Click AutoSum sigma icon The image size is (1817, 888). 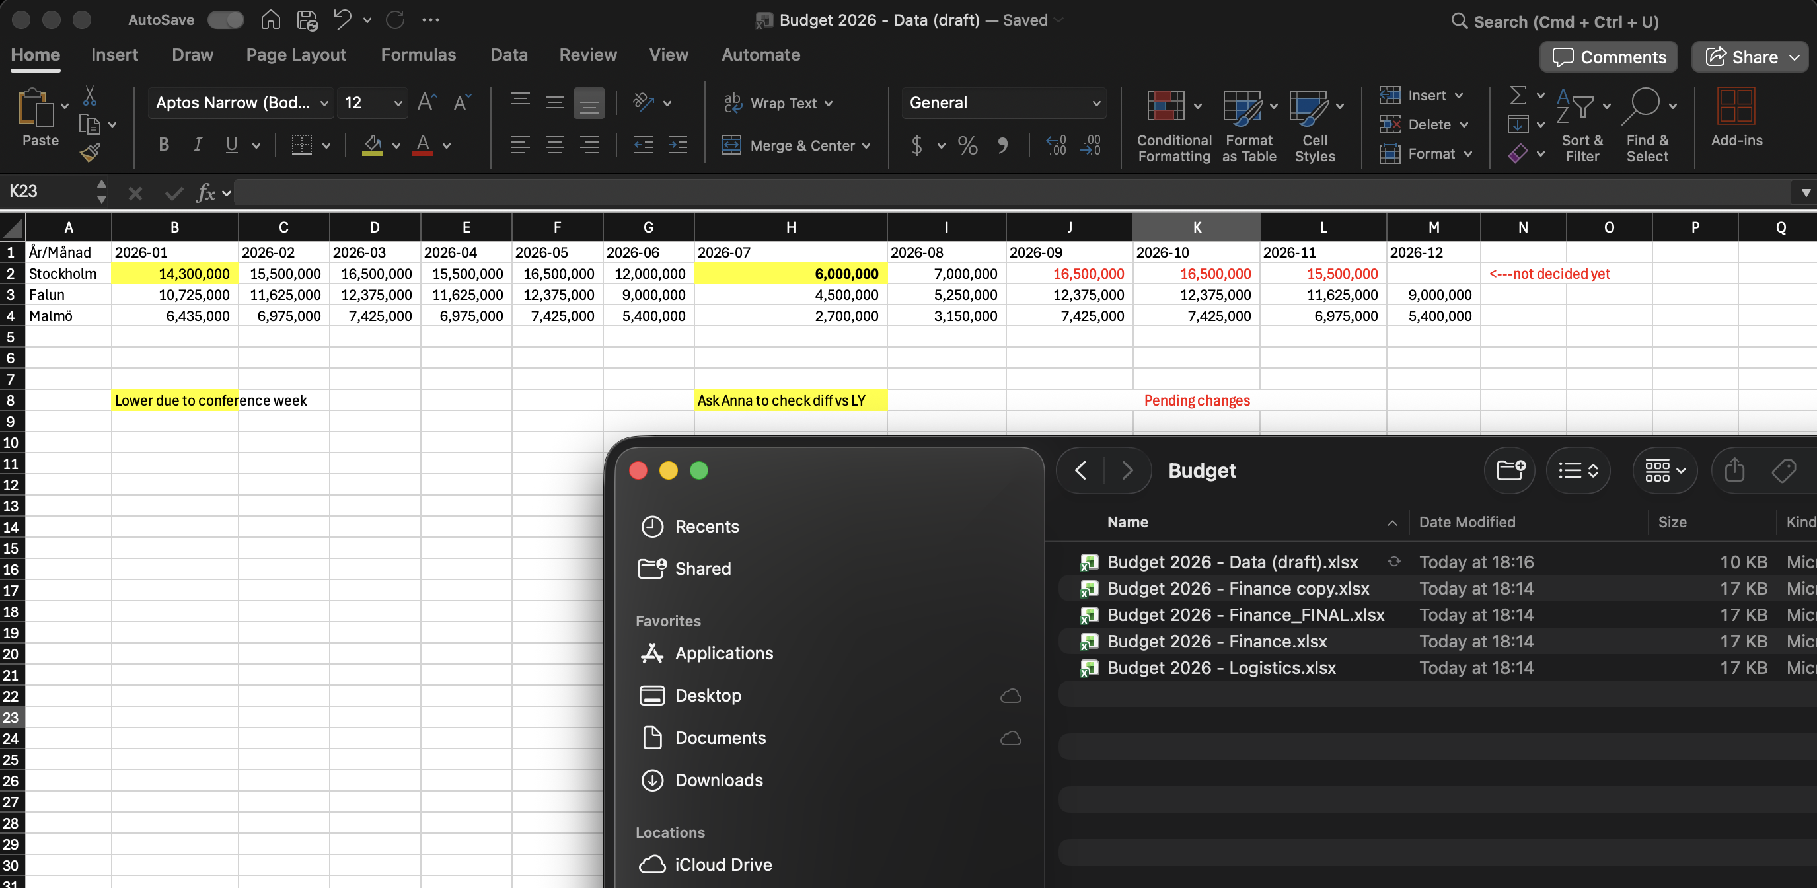(x=1518, y=95)
